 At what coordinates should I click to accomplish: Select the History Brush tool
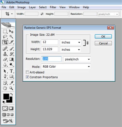pos(11,54)
